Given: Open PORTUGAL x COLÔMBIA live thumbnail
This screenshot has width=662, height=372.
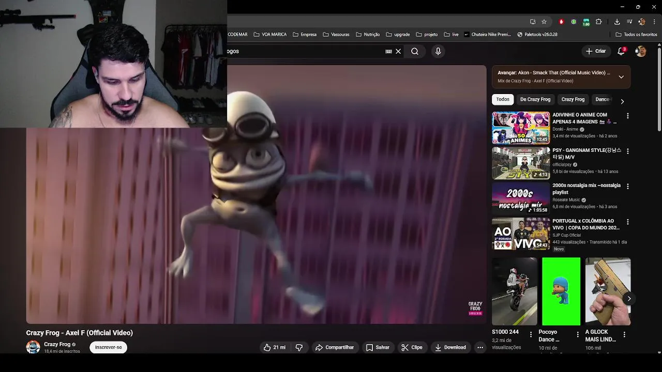Looking at the screenshot, I should pos(521,234).
